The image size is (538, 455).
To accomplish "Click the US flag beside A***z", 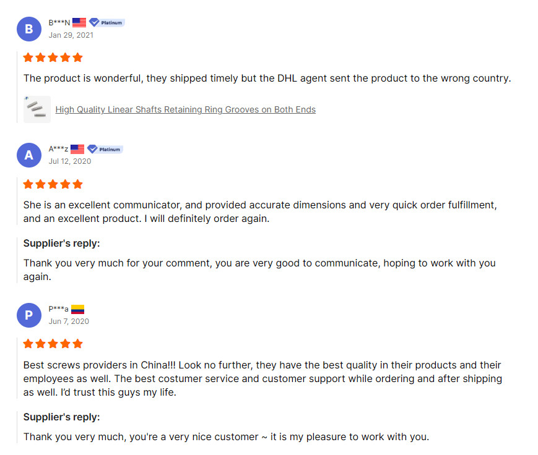I will click(77, 149).
